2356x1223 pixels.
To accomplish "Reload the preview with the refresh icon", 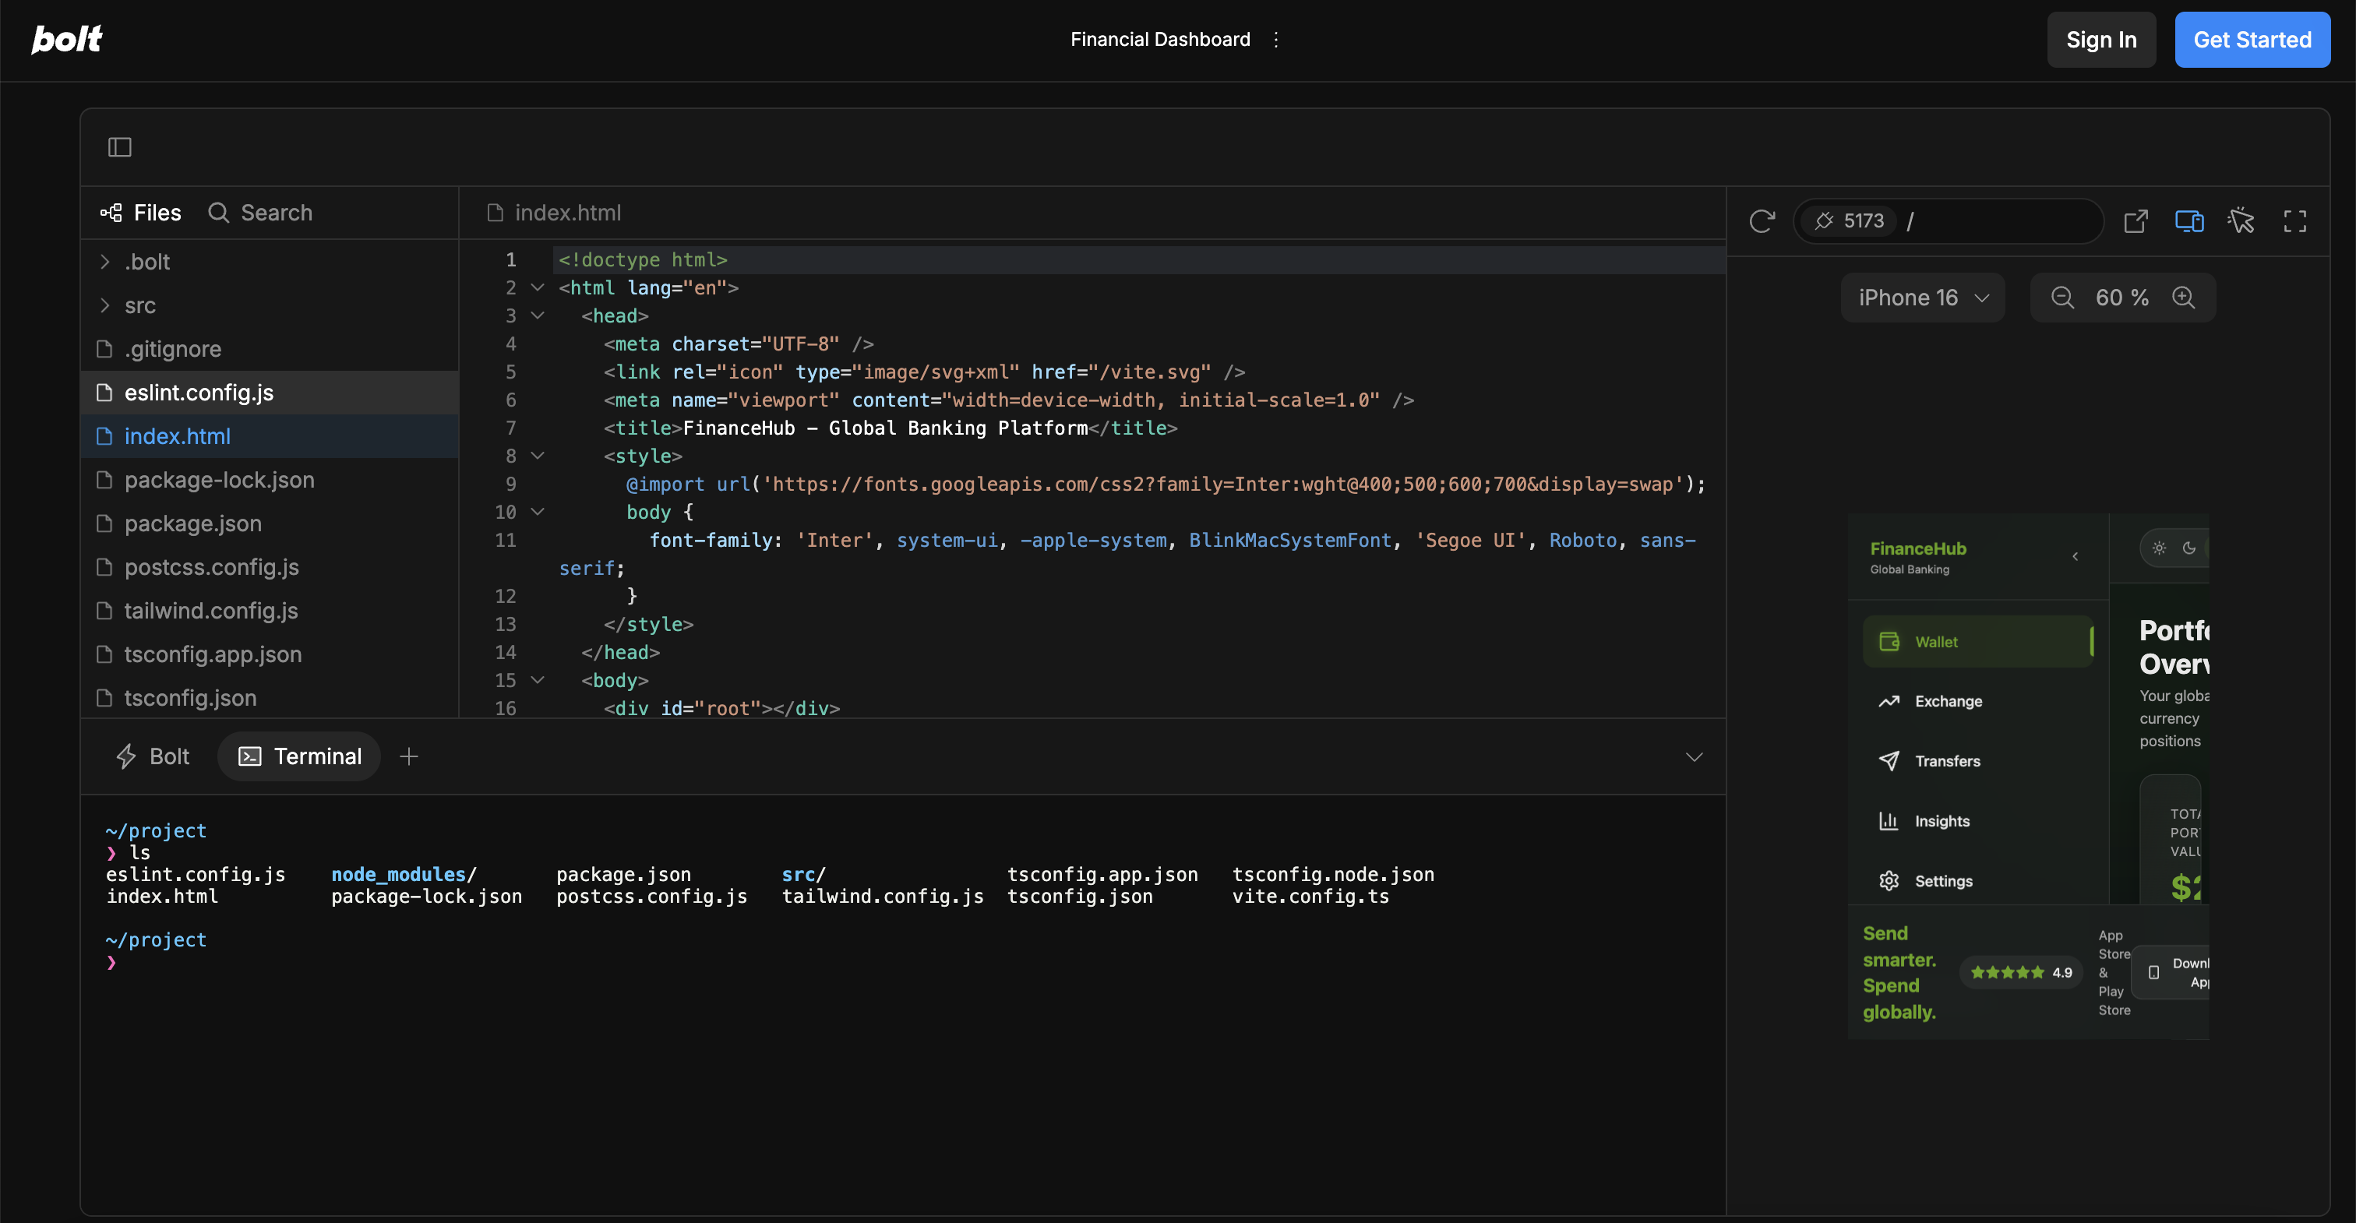I will pos(1762,220).
